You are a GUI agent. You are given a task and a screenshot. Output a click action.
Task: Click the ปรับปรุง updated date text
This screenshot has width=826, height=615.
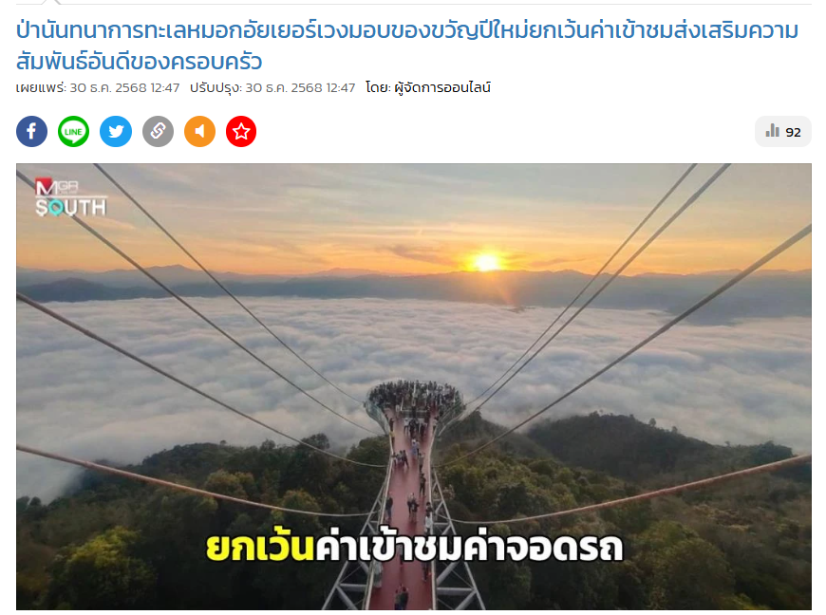(272, 87)
